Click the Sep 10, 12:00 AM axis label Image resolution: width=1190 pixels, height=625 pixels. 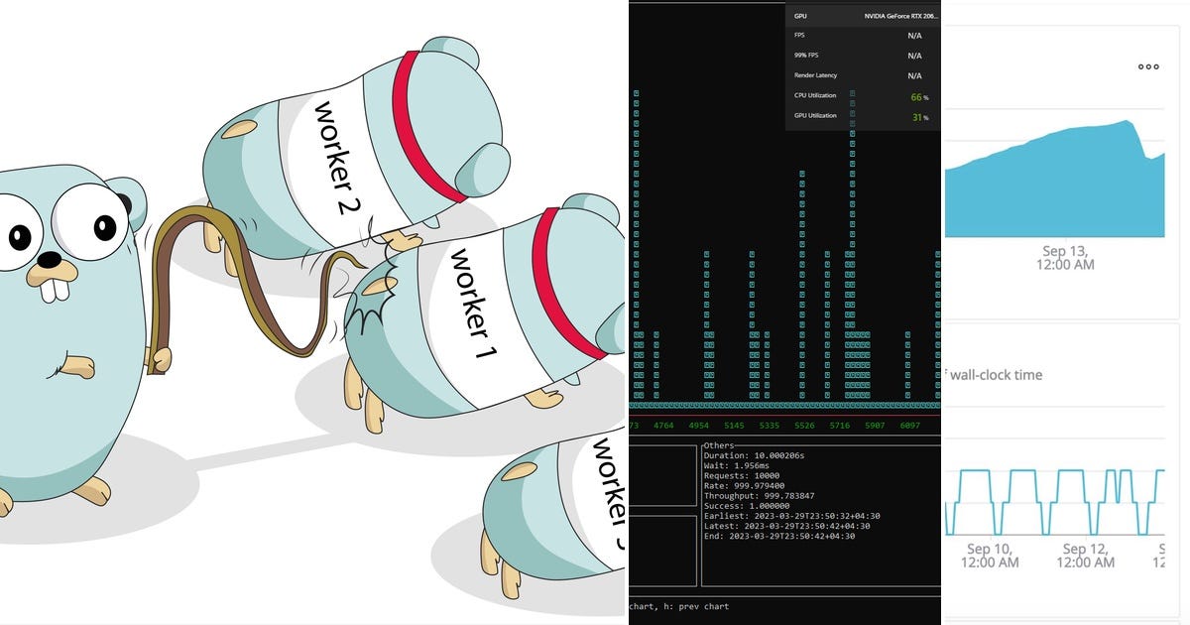[990, 556]
